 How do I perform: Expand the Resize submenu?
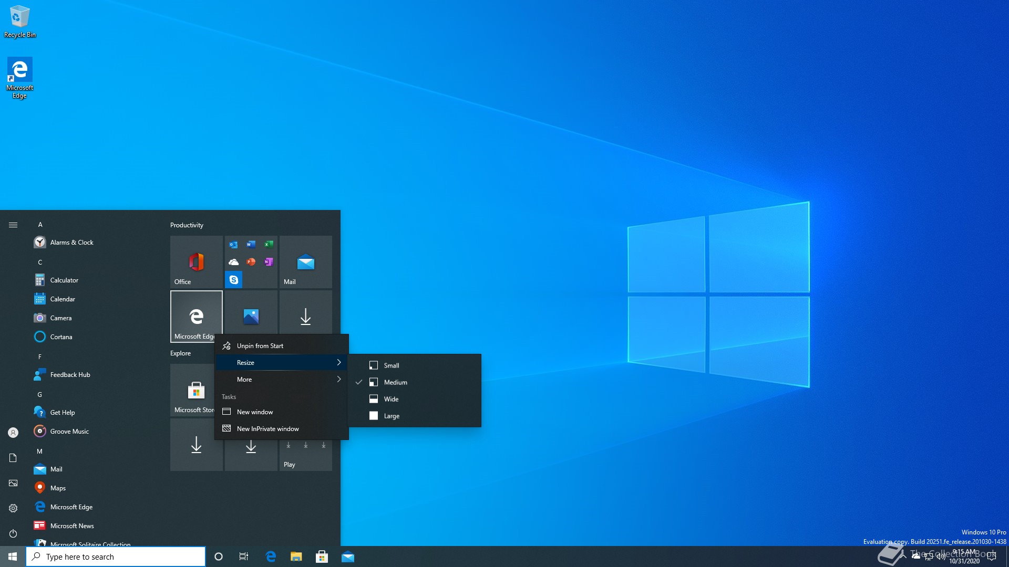click(x=282, y=362)
